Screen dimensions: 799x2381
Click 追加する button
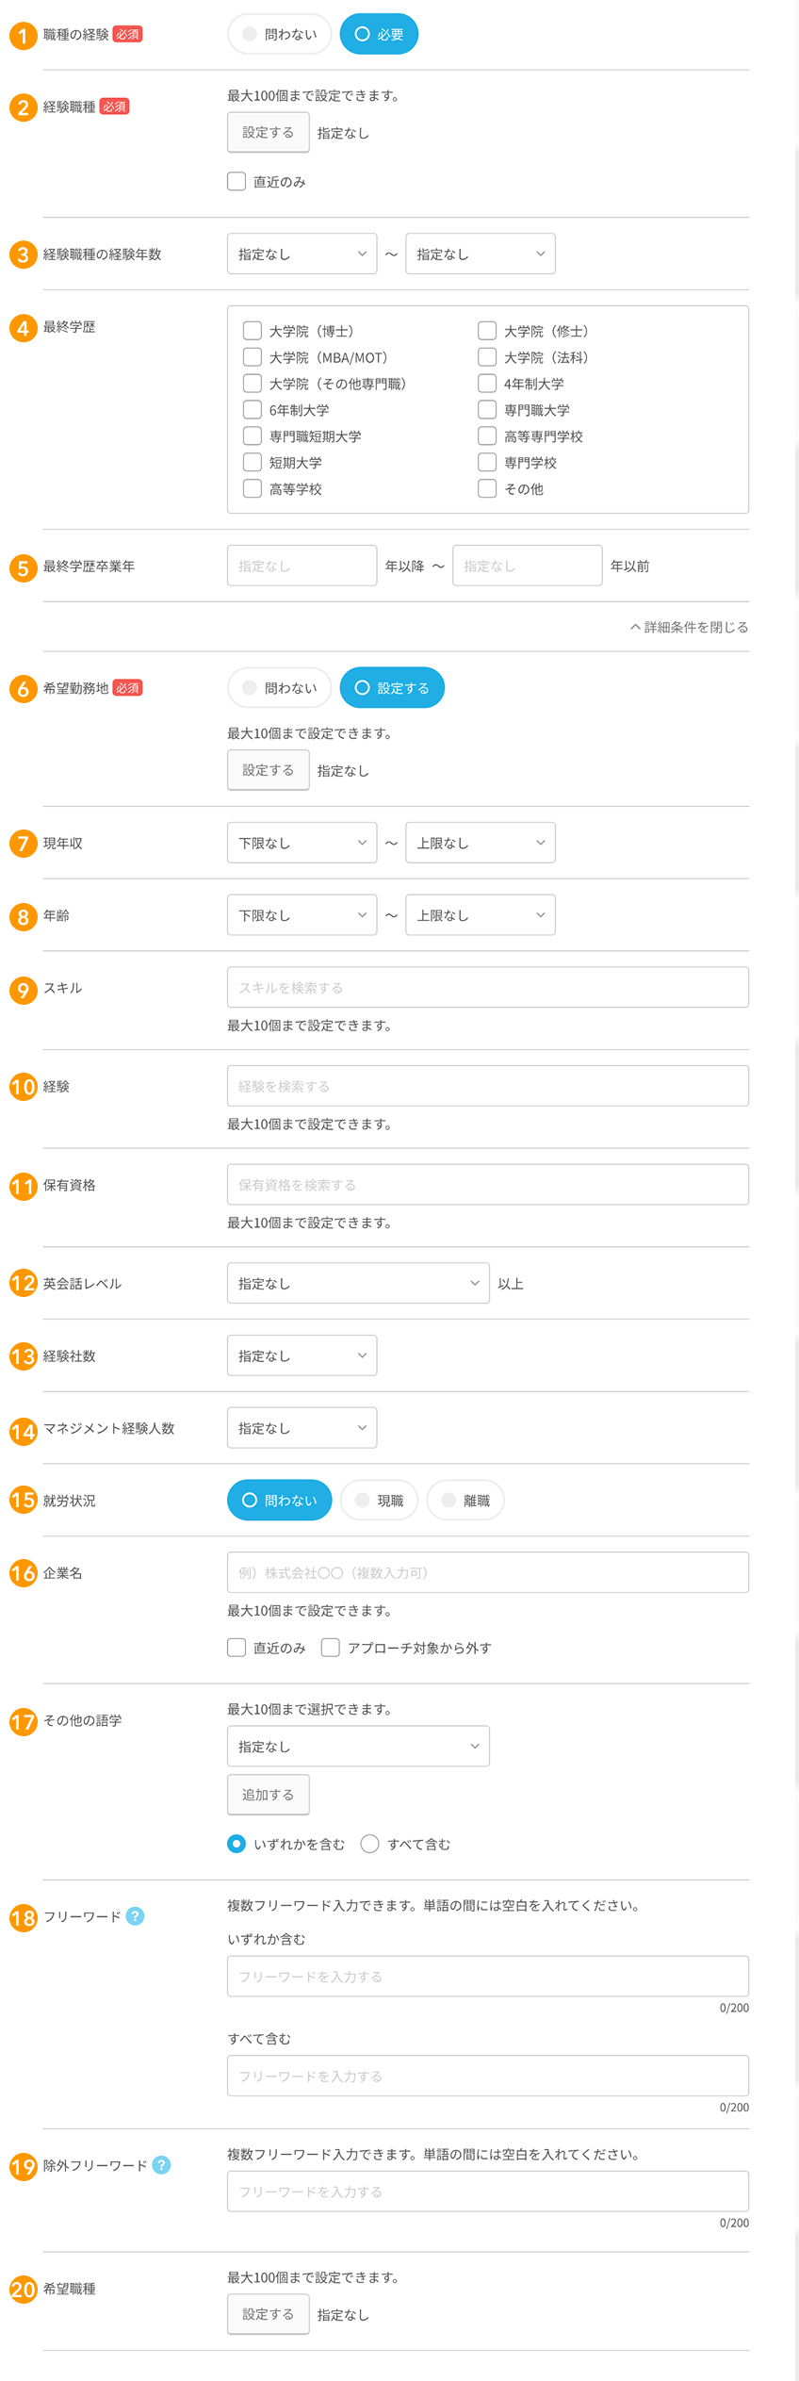[269, 1795]
